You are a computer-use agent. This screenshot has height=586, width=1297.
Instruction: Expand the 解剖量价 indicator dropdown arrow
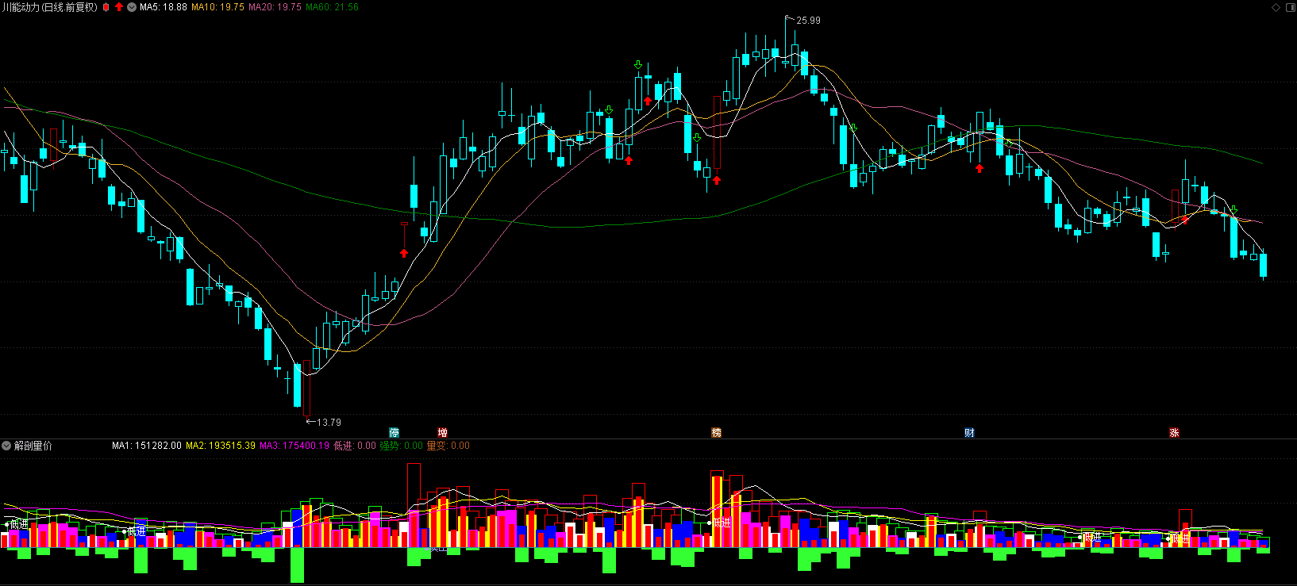(x=6, y=446)
